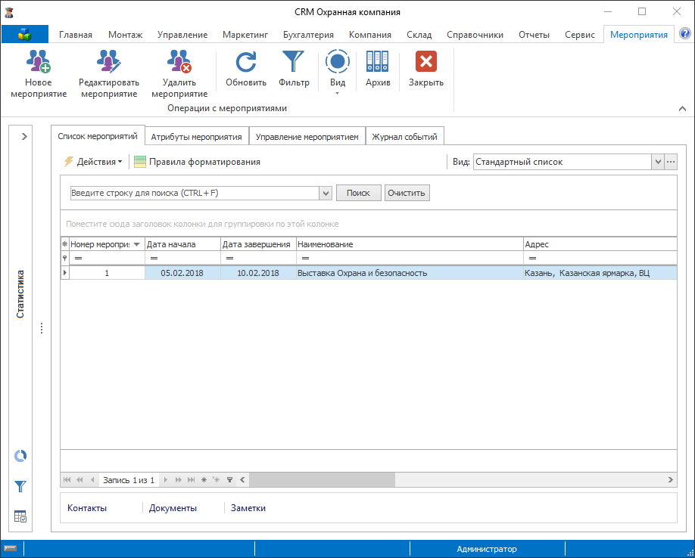Open the Фильтр funnel tool
695x558 pixels.
coord(294,62)
